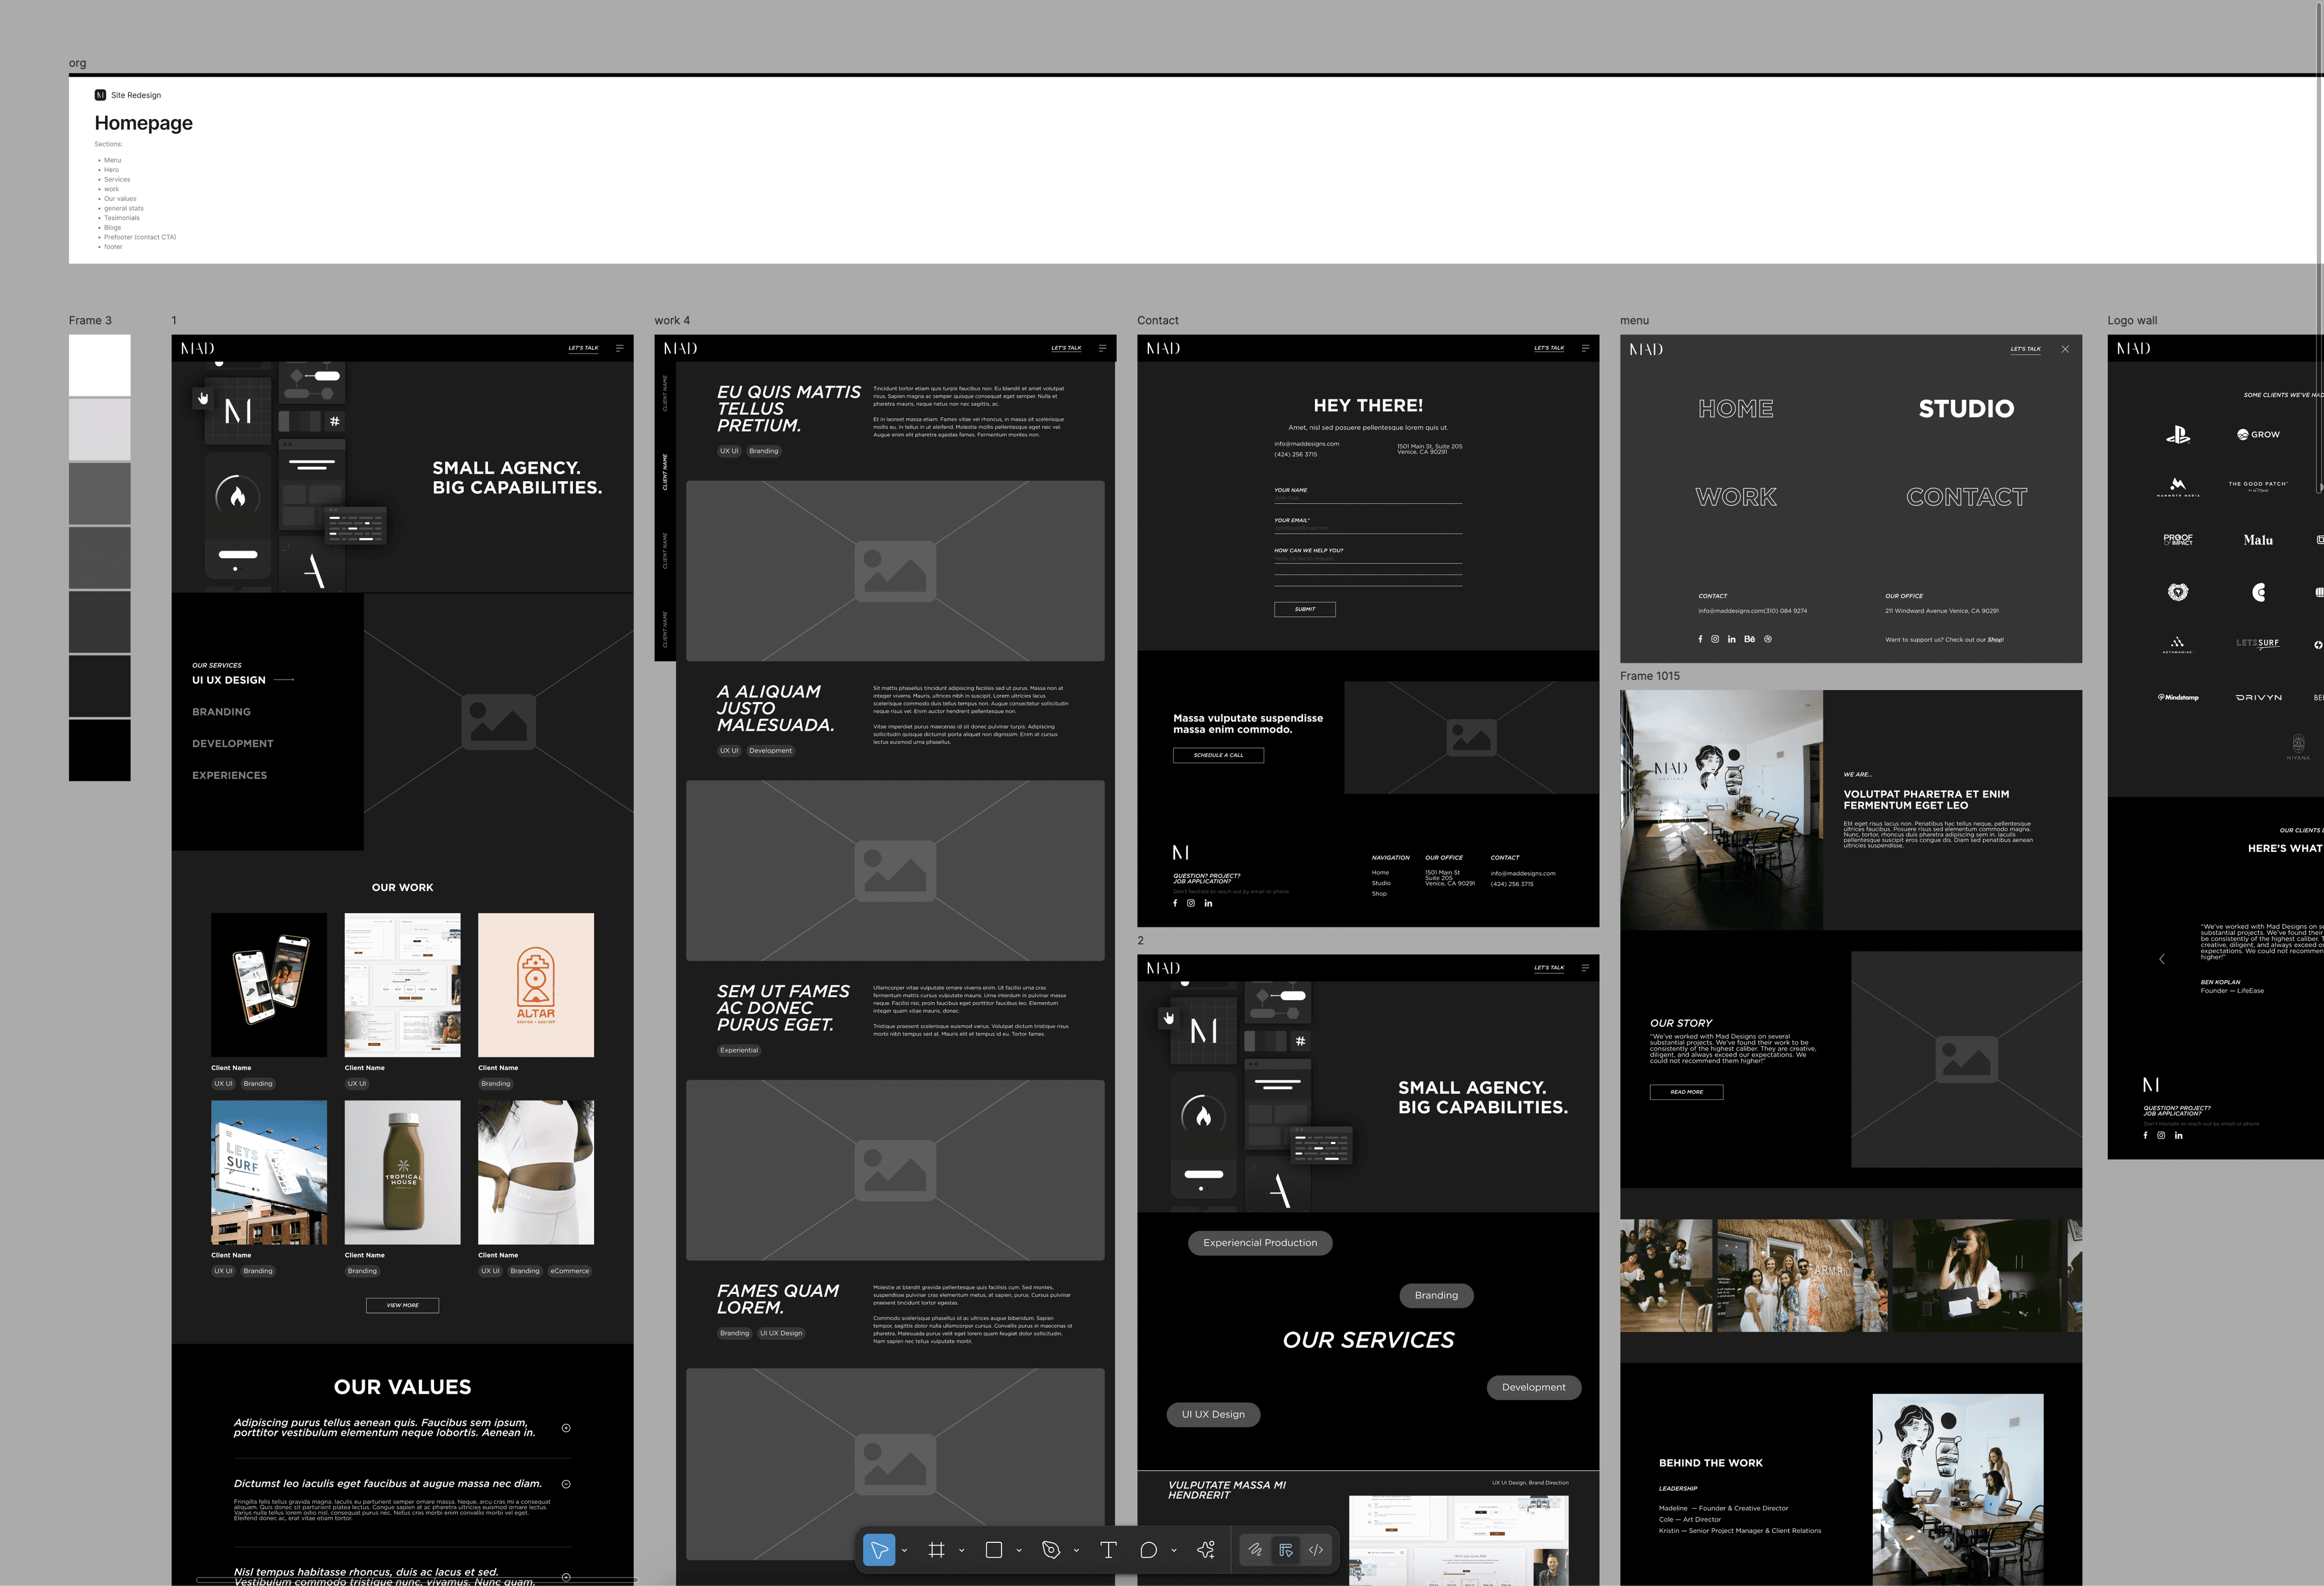Viewport: 2324px width, 1586px height.
Task: Expand the Frame tool options chevron
Action: click(x=962, y=1551)
